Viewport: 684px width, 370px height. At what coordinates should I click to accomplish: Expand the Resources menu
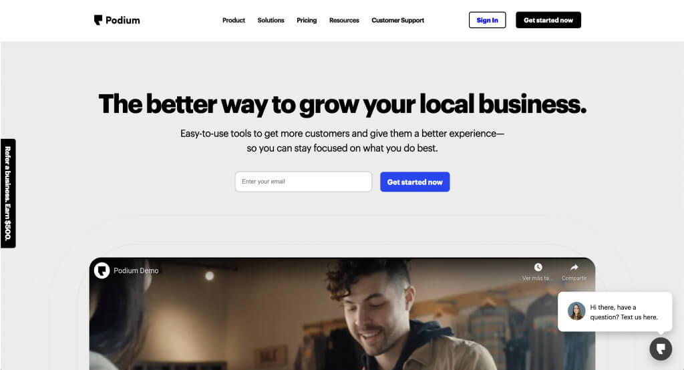tap(344, 20)
